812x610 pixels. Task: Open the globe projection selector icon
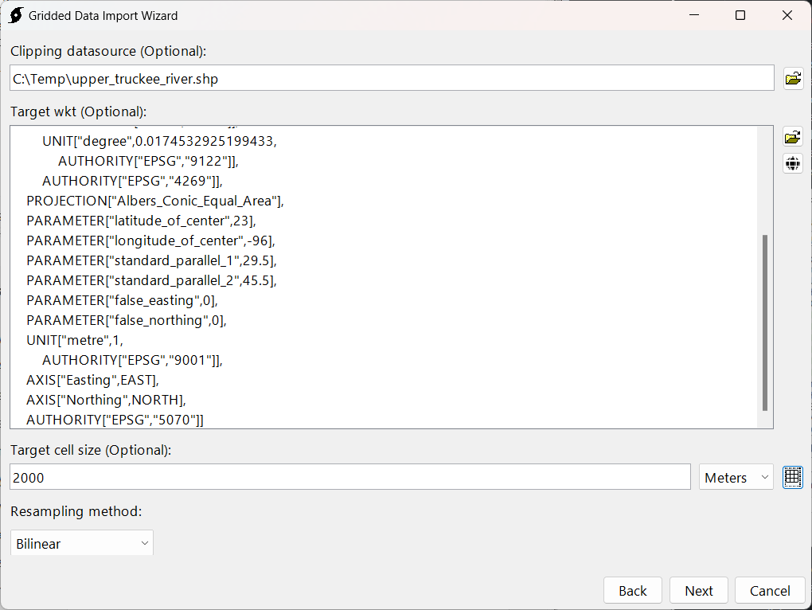tap(793, 163)
